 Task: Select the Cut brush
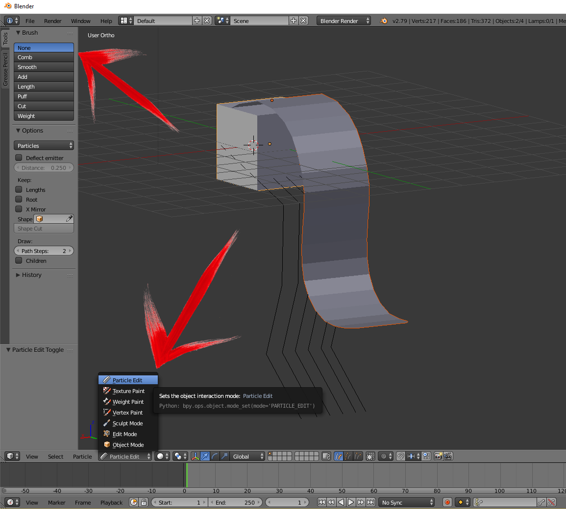[44, 106]
